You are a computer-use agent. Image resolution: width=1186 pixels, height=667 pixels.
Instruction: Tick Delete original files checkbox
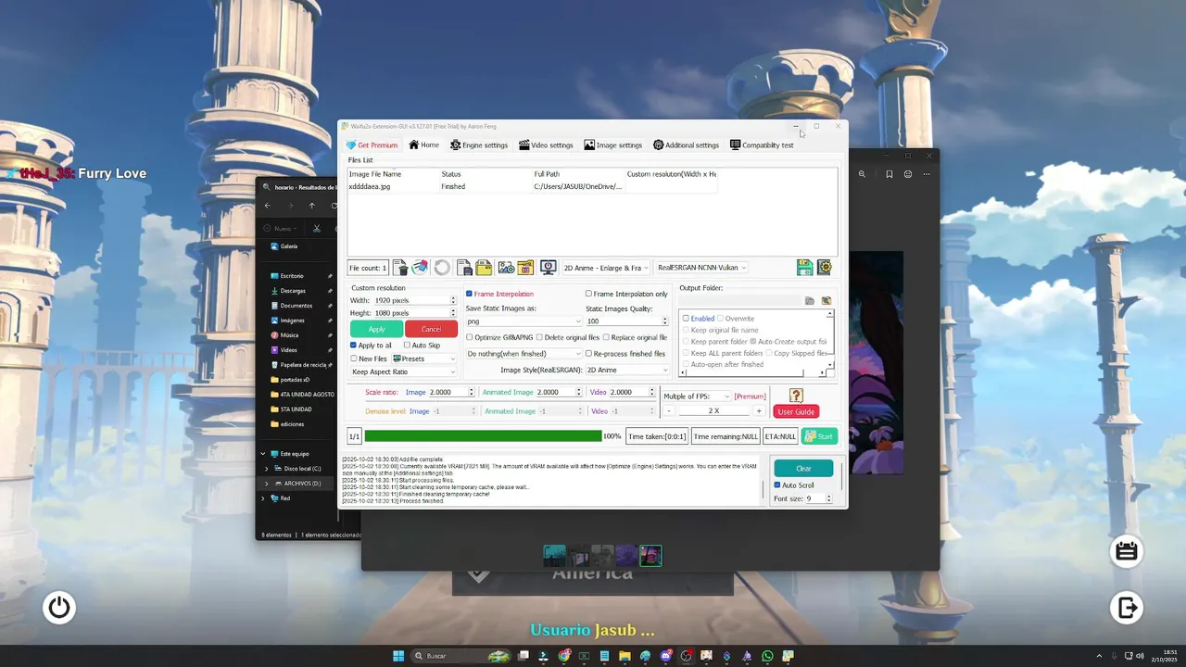point(539,337)
